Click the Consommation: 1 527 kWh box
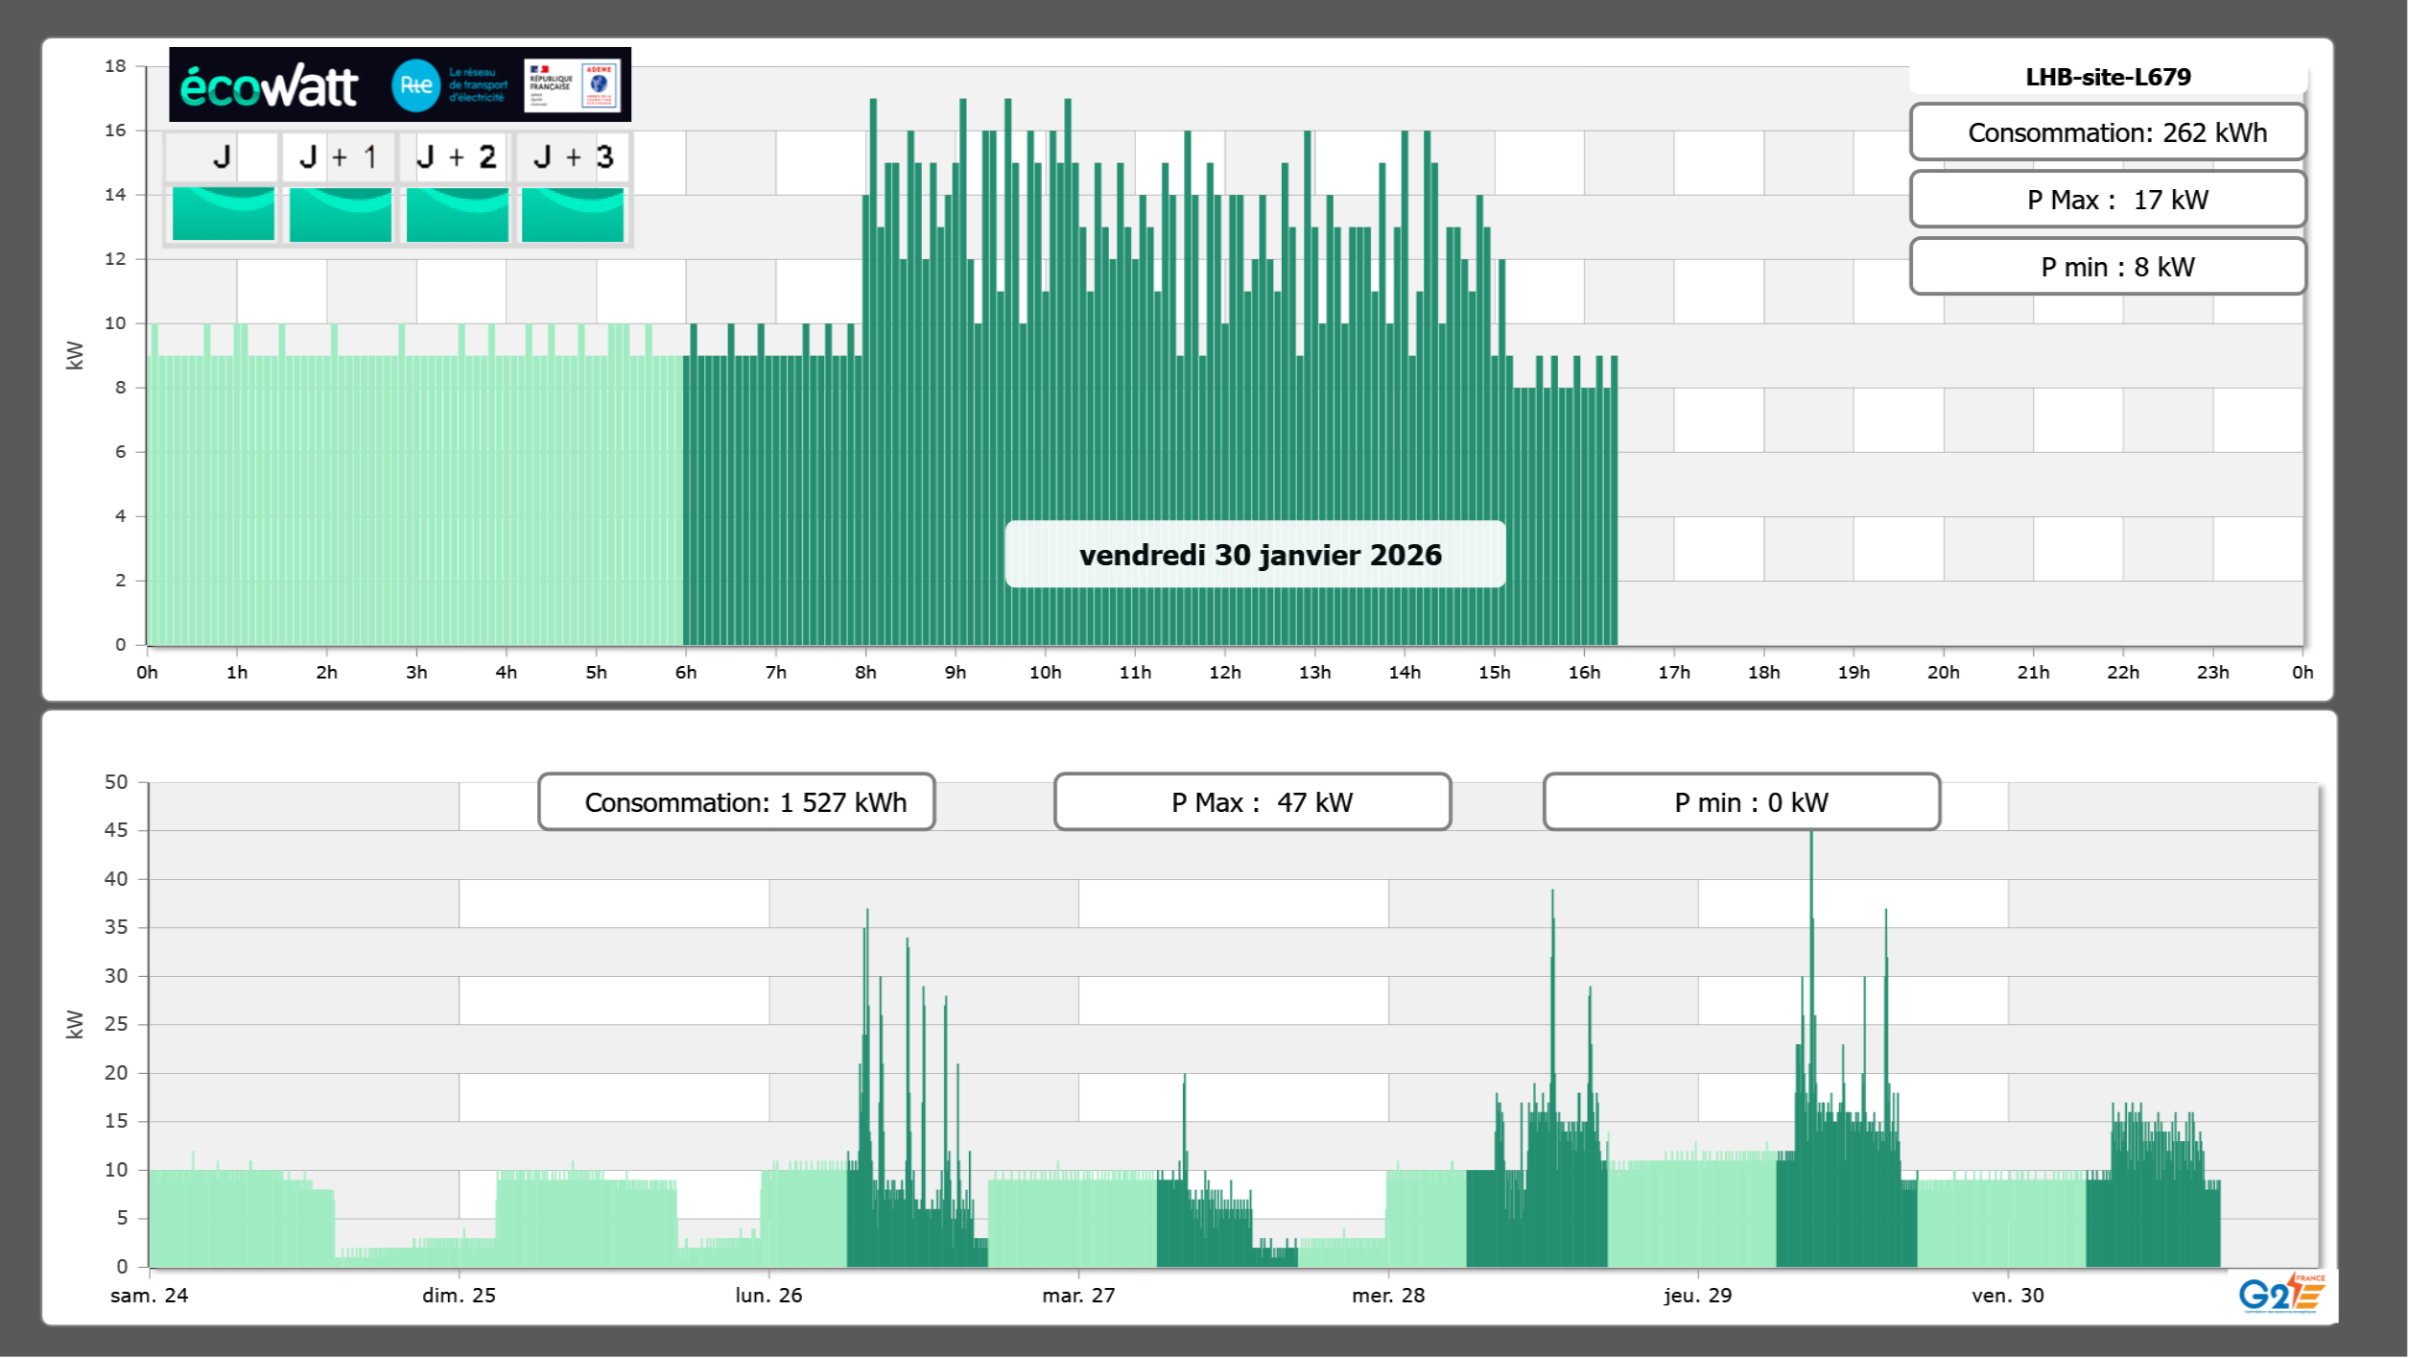The height and width of the screenshot is (1358, 2409). 737,802
